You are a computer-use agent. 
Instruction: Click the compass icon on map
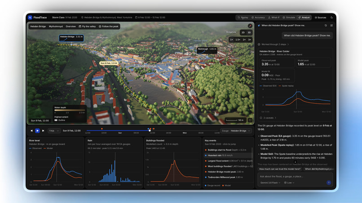[250, 26]
